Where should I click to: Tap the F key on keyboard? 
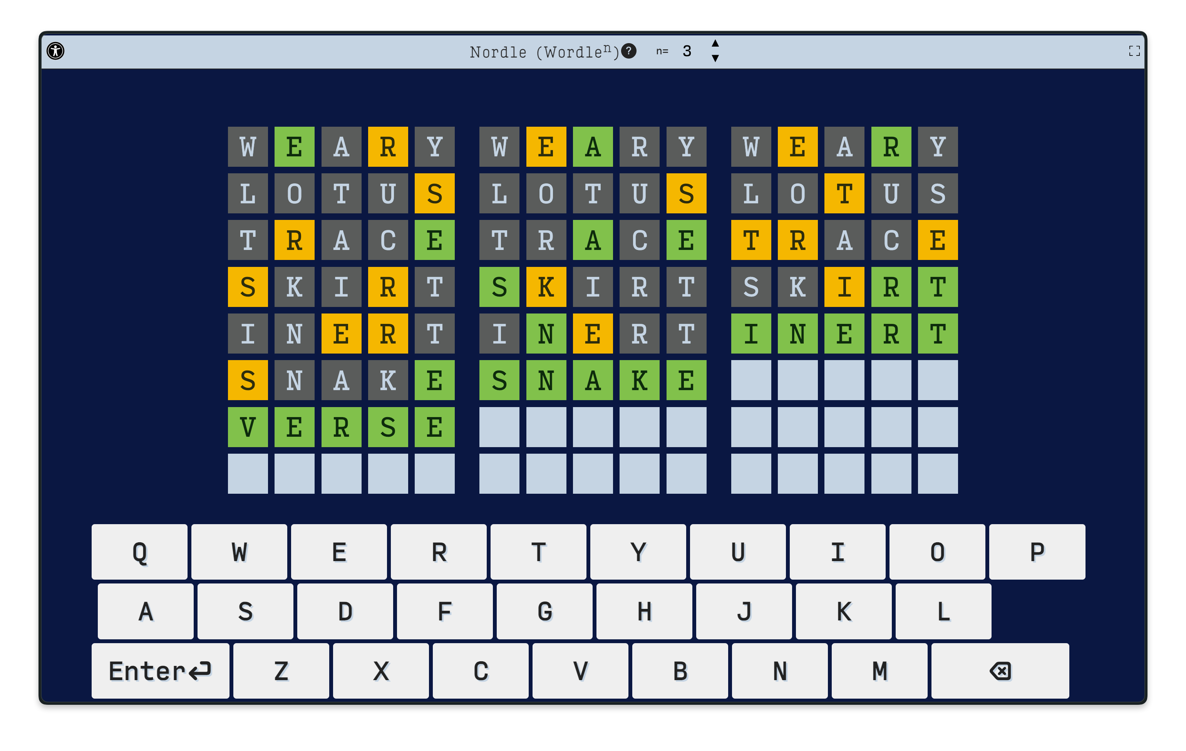pyautogui.click(x=445, y=611)
